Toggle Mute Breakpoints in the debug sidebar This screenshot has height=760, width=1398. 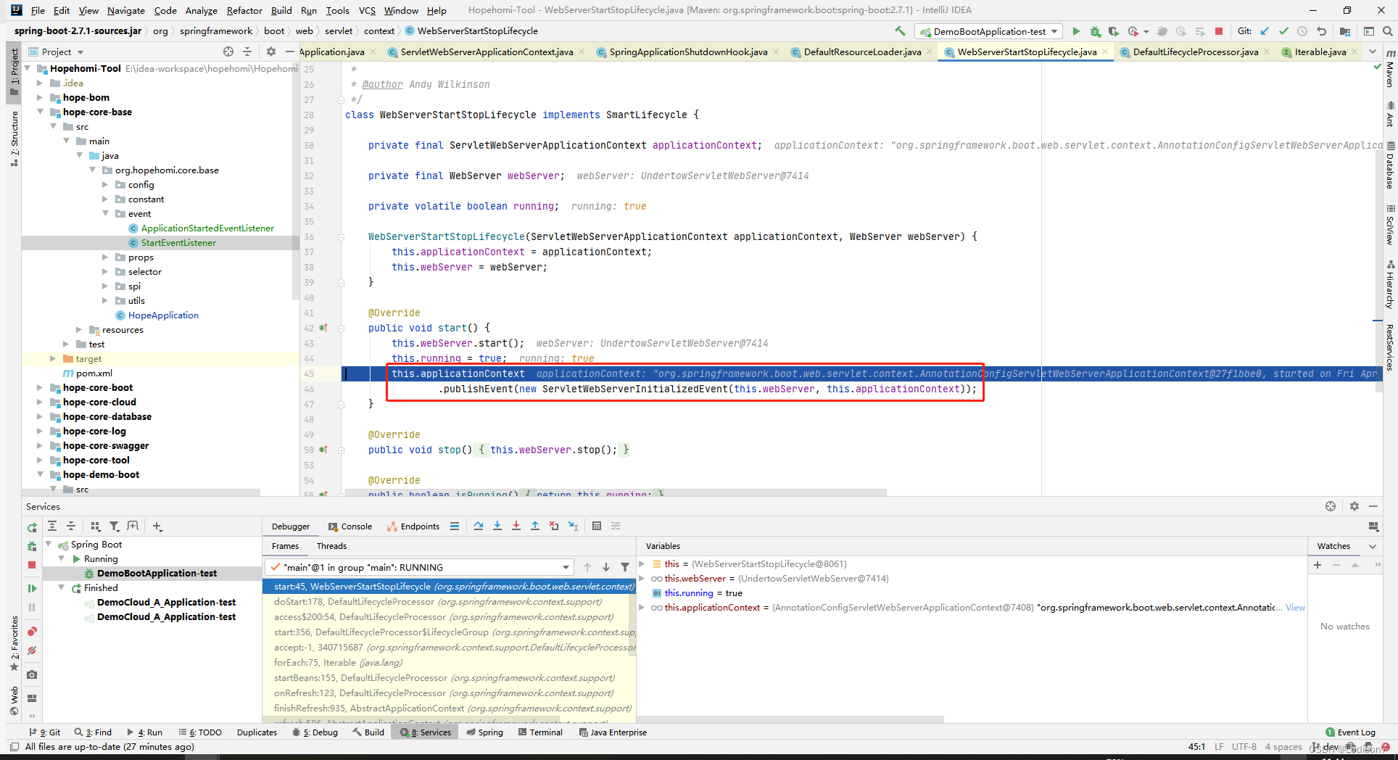coord(32,650)
